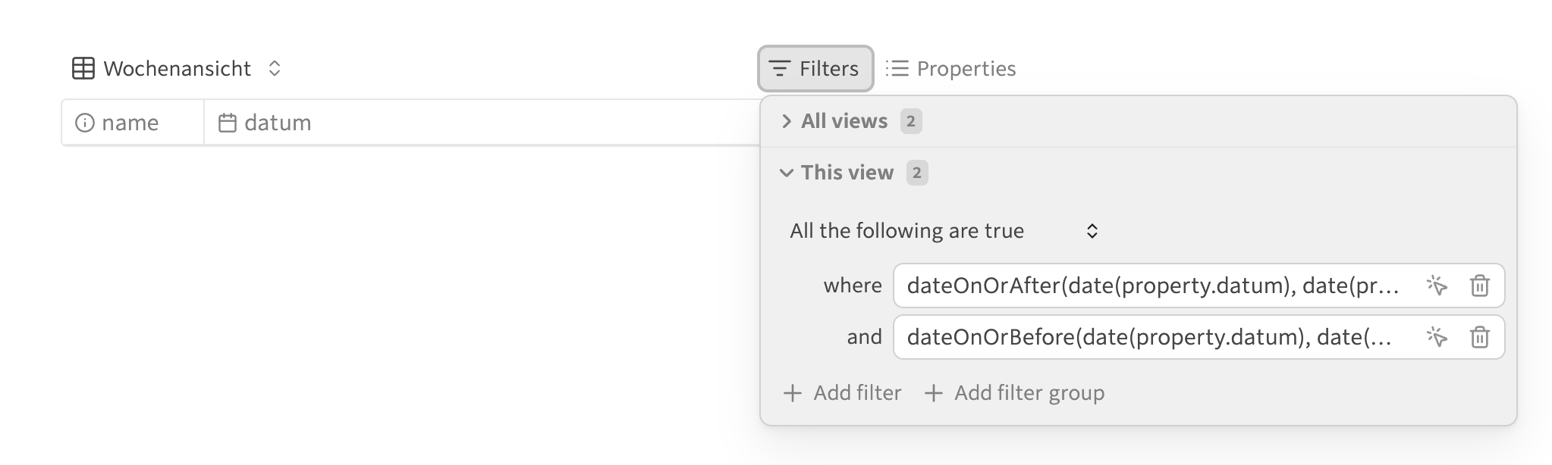Select the name column header
This screenshot has height=465, width=1552.
coord(133,123)
